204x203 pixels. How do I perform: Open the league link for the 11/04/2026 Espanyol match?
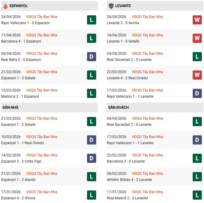pyautogui.click(x=42, y=35)
